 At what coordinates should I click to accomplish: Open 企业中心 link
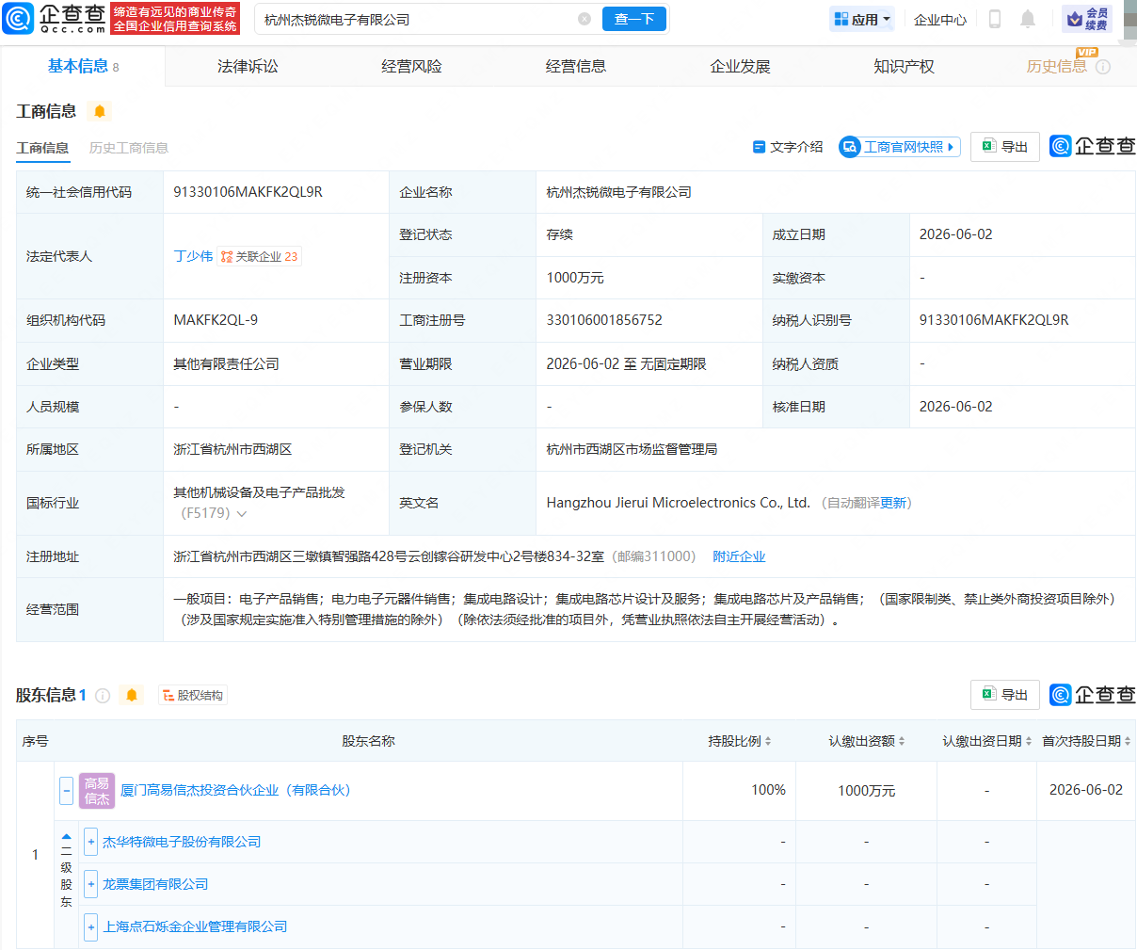(940, 19)
